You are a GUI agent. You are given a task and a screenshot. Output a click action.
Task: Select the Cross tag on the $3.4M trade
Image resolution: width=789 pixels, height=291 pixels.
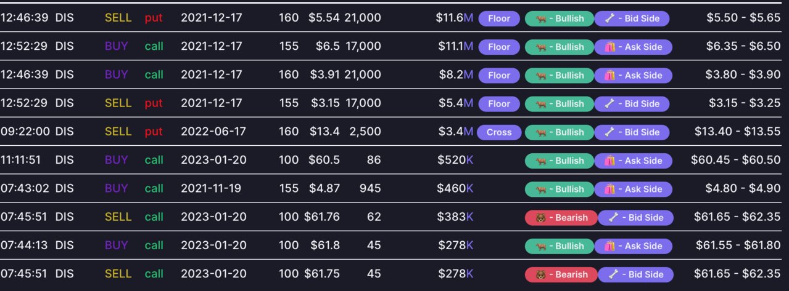[x=499, y=132]
